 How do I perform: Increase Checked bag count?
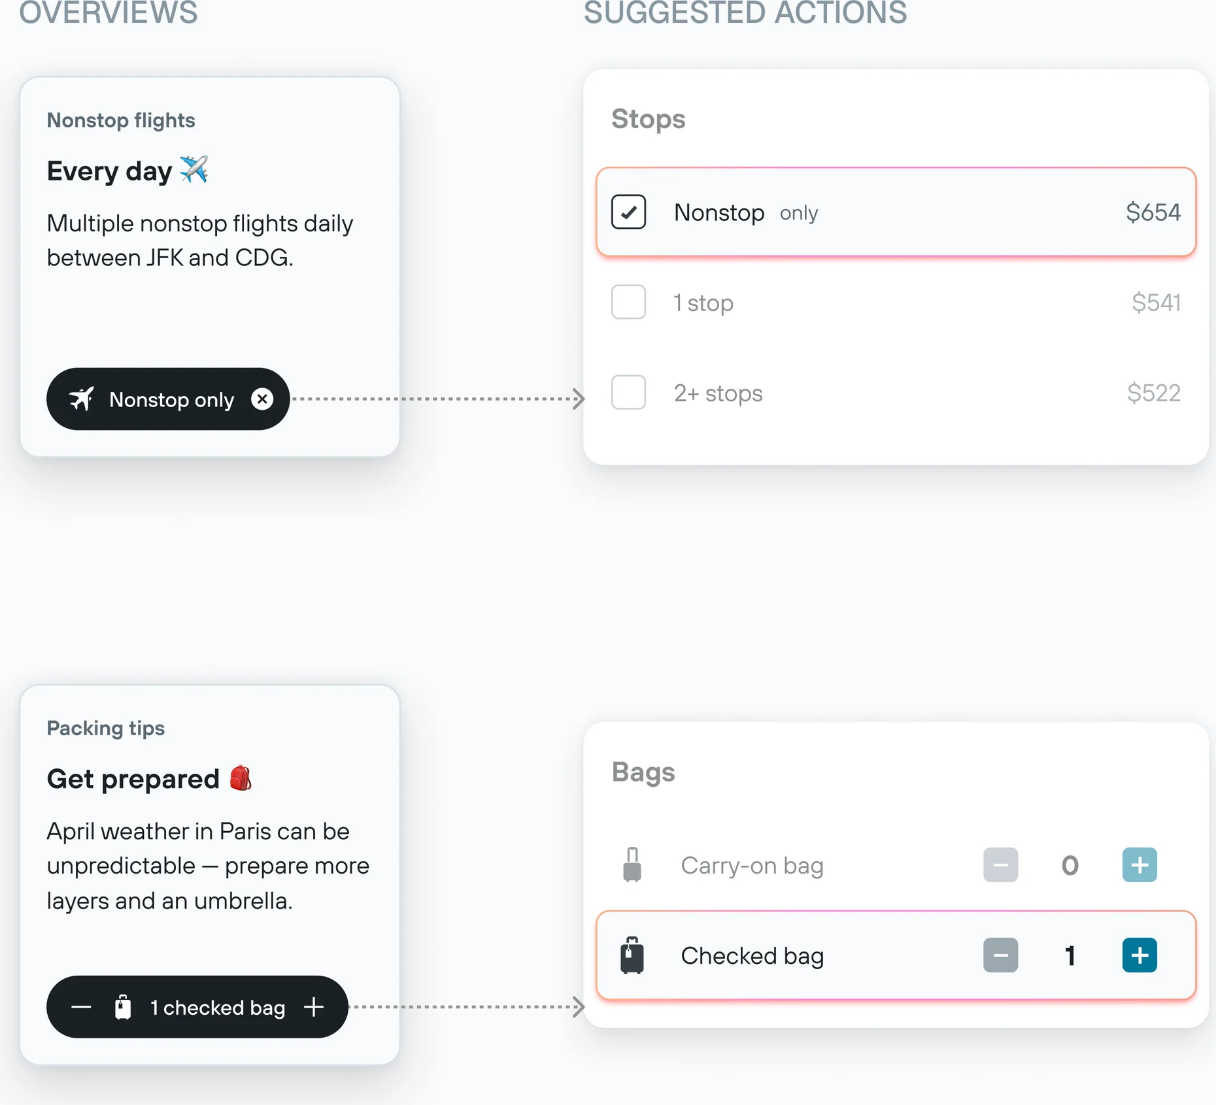[1140, 955]
